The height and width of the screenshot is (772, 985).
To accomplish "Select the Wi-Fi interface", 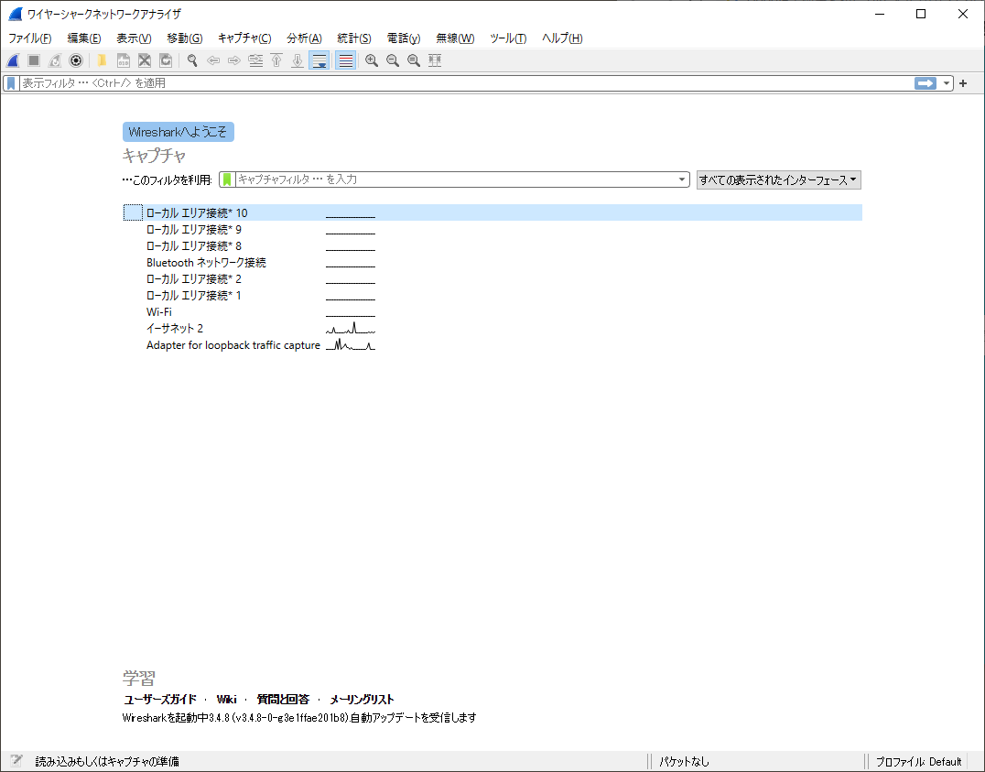I will coord(492,311).
